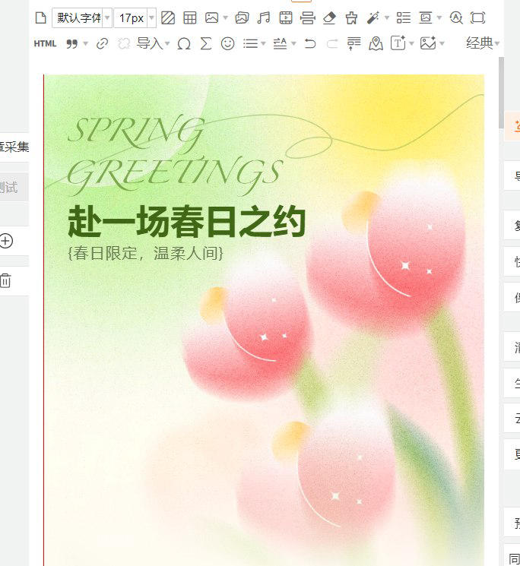This screenshot has width=520, height=566.
Task: Open the 导入 import menu
Action: (153, 44)
